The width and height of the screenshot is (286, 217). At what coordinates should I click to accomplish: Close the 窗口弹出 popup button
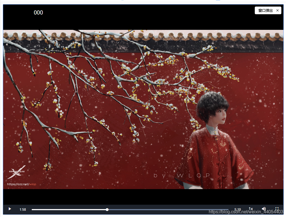[278, 10]
